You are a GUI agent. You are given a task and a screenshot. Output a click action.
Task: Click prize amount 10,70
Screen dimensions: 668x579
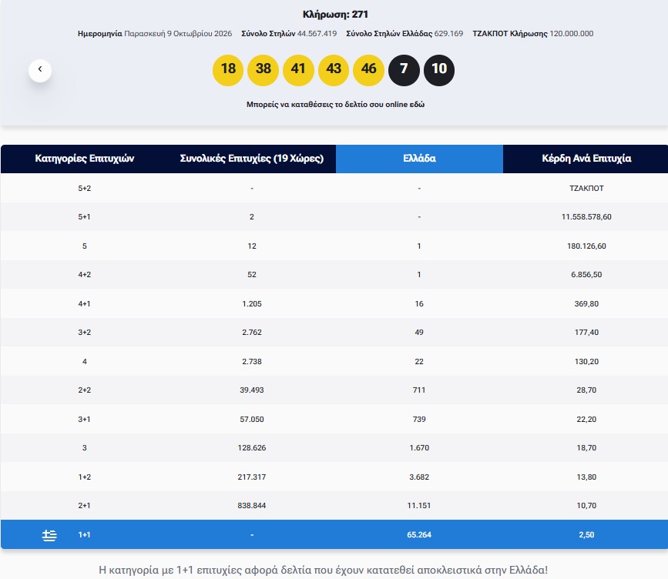[x=586, y=506]
